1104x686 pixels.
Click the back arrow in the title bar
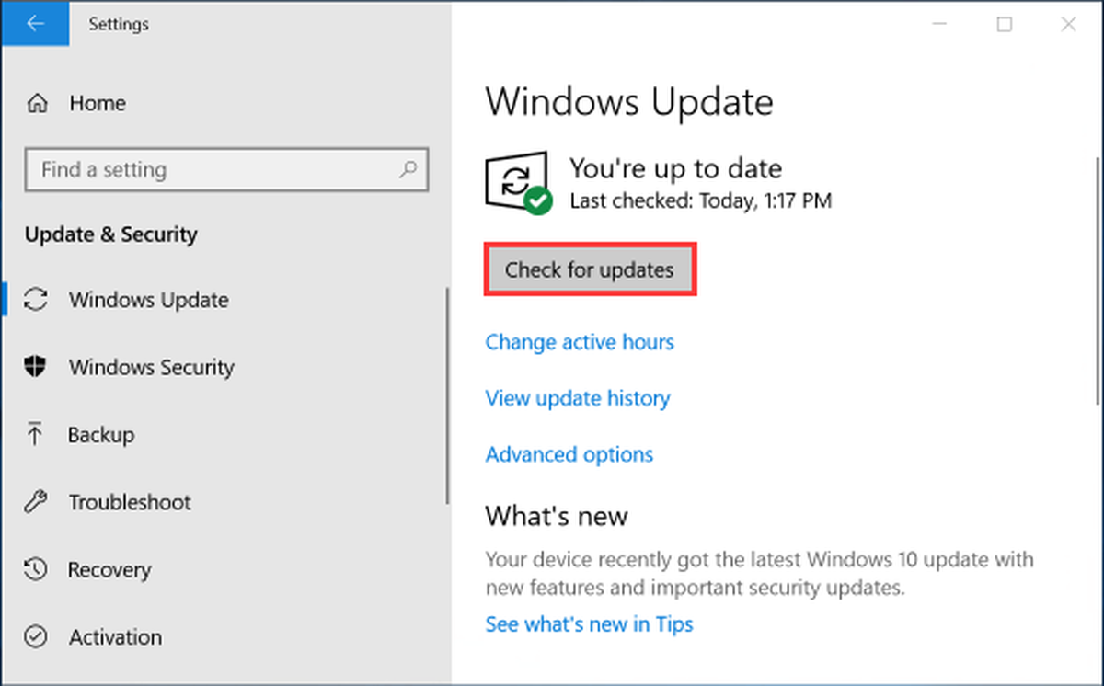click(x=35, y=24)
